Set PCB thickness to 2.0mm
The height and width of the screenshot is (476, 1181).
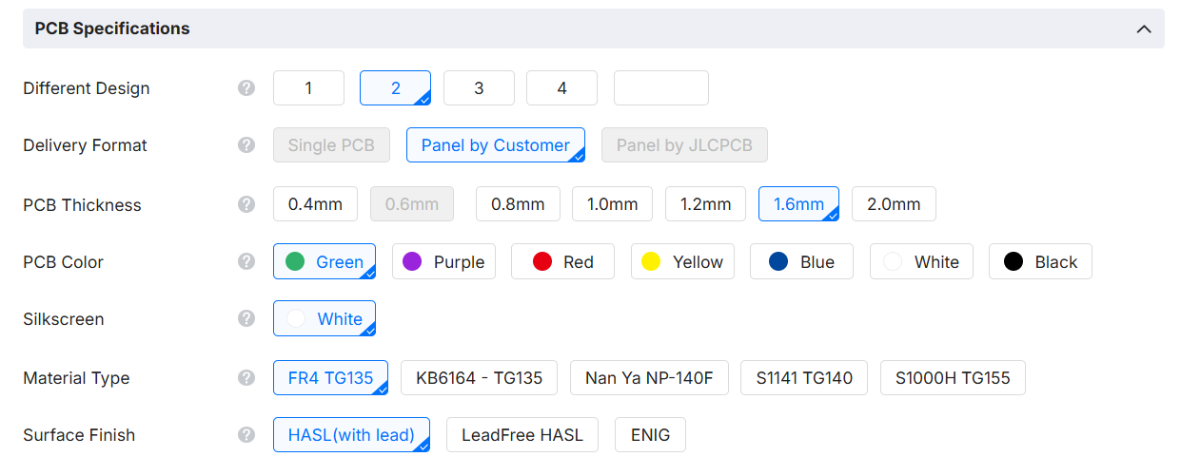point(894,204)
